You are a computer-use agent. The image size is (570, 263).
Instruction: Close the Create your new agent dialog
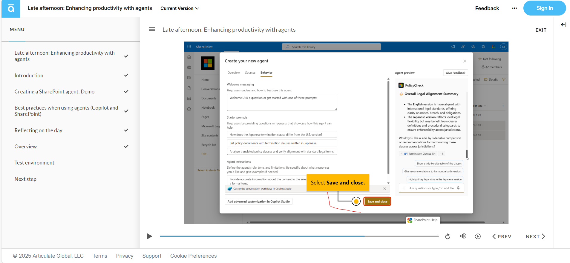[x=465, y=61]
